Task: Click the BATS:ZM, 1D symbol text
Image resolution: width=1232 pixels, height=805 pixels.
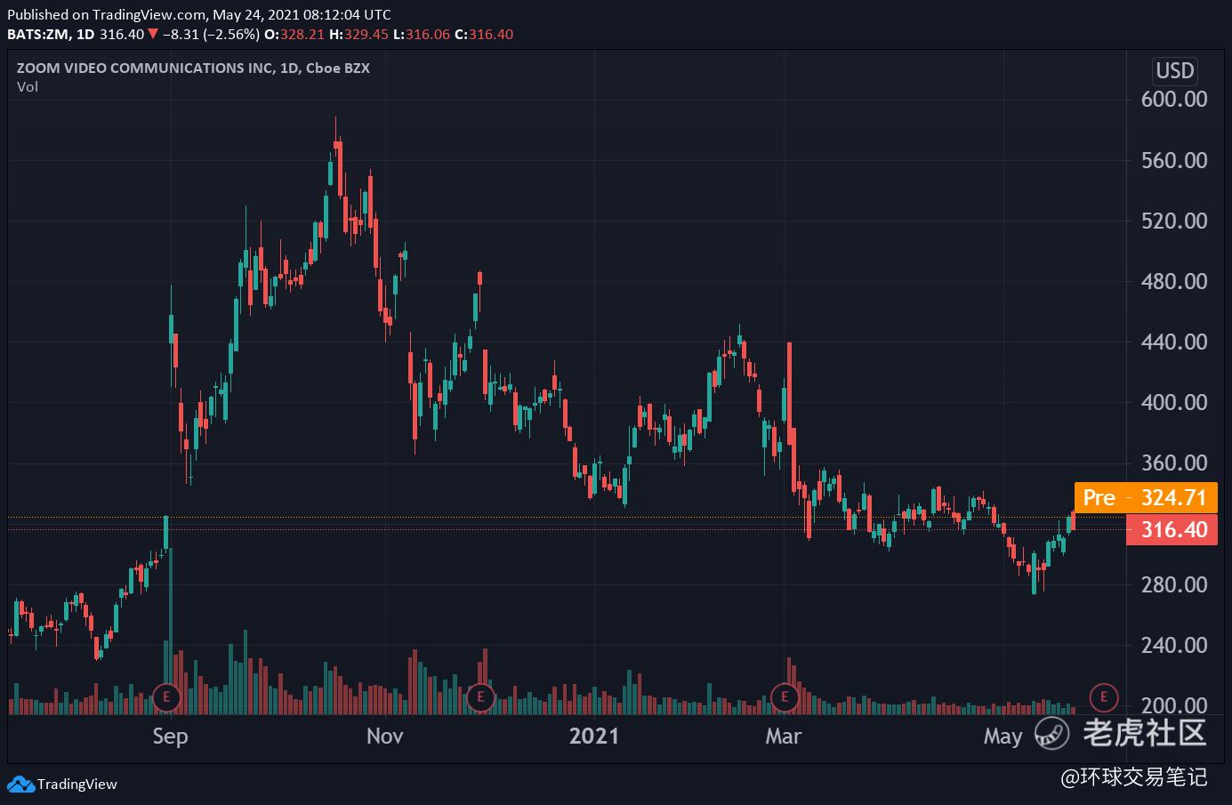Action: click(51, 35)
